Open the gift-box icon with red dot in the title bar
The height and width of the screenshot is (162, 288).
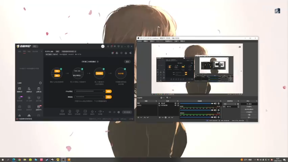(x=112, y=46)
